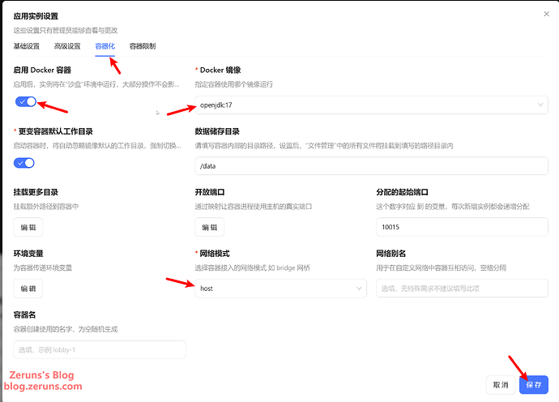Click the openjdk:17 image selection box
Viewport: 559px width, 402px height.
tap(365, 105)
